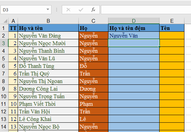Click inside the formula bar input
This screenshot has width=191, height=132.
coord(146,10)
